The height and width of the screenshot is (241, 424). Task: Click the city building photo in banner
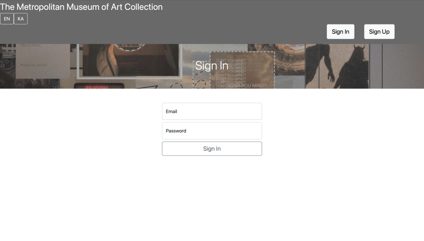pyautogui.click(x=7, y=66)
